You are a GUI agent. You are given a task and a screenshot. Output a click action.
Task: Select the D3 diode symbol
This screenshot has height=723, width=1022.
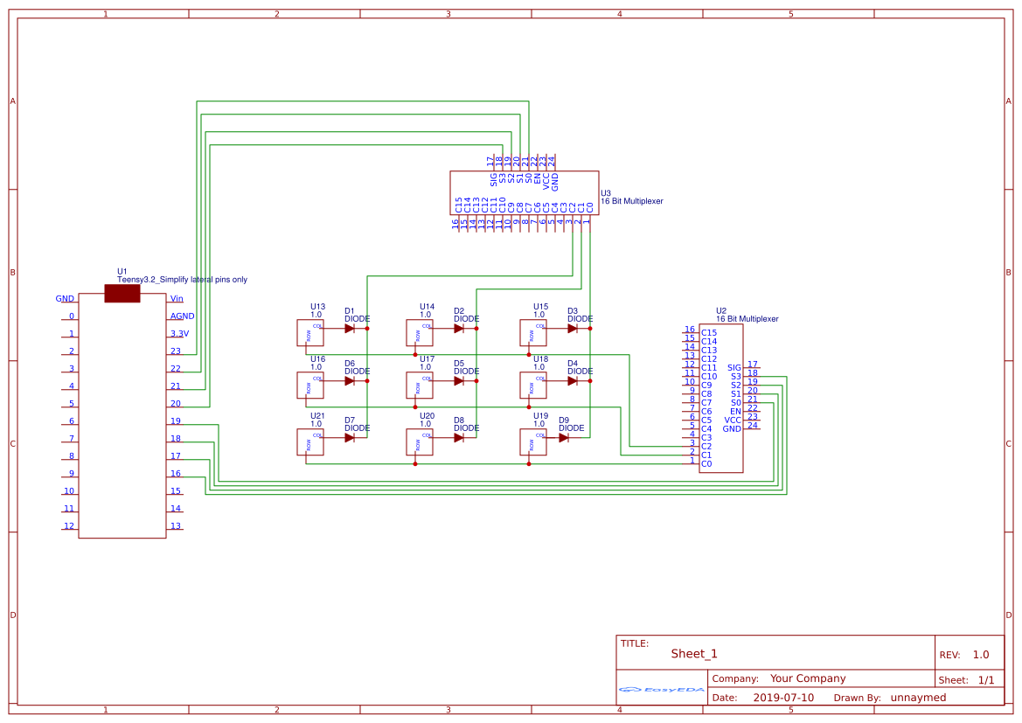[x=573, y=329]
